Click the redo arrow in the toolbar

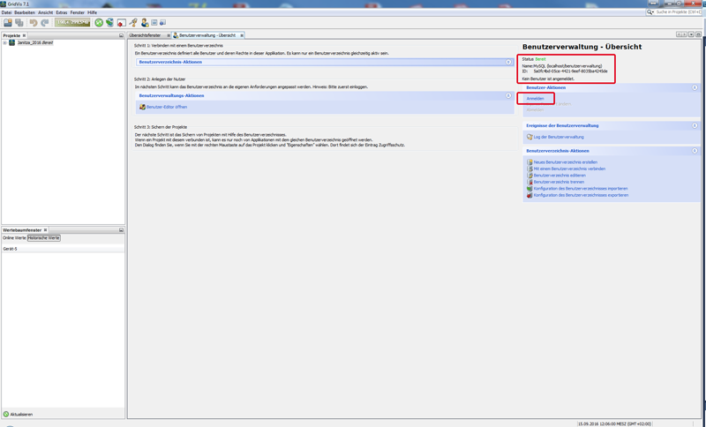coord(44,23)
